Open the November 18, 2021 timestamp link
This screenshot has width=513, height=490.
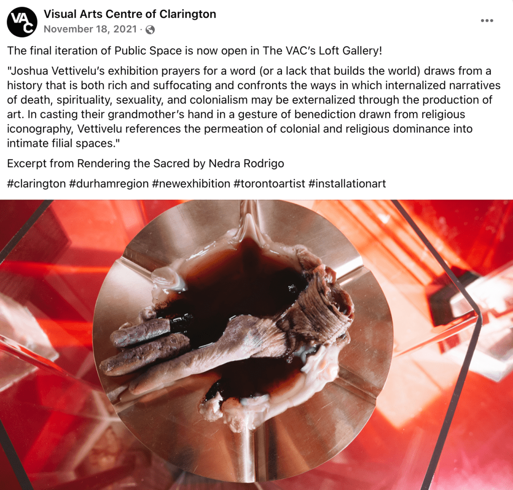tap(90, 29)
